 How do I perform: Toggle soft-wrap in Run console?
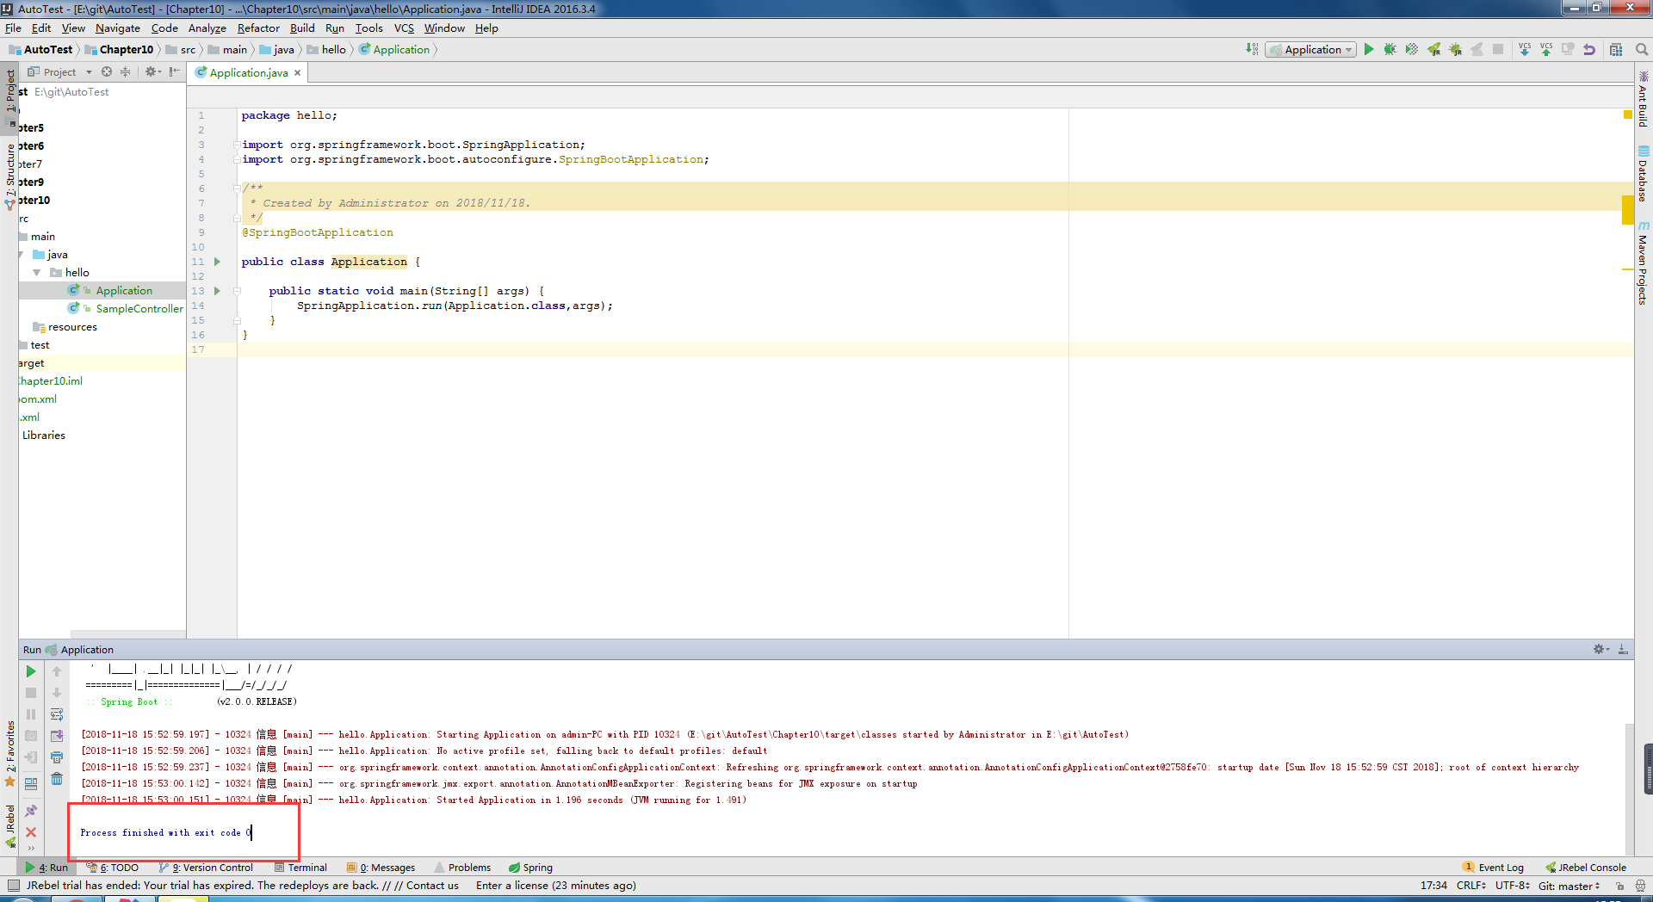(x=57, y=714)
